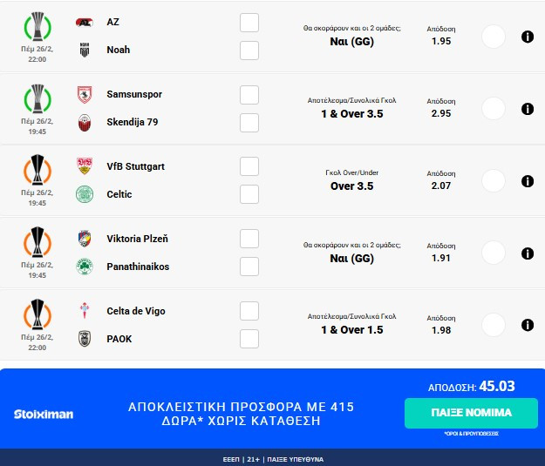Image resolution: width=545 pixels, height=466 pixels.
Task: Tick the checkbox next to AZ
Action: (249, 23)
